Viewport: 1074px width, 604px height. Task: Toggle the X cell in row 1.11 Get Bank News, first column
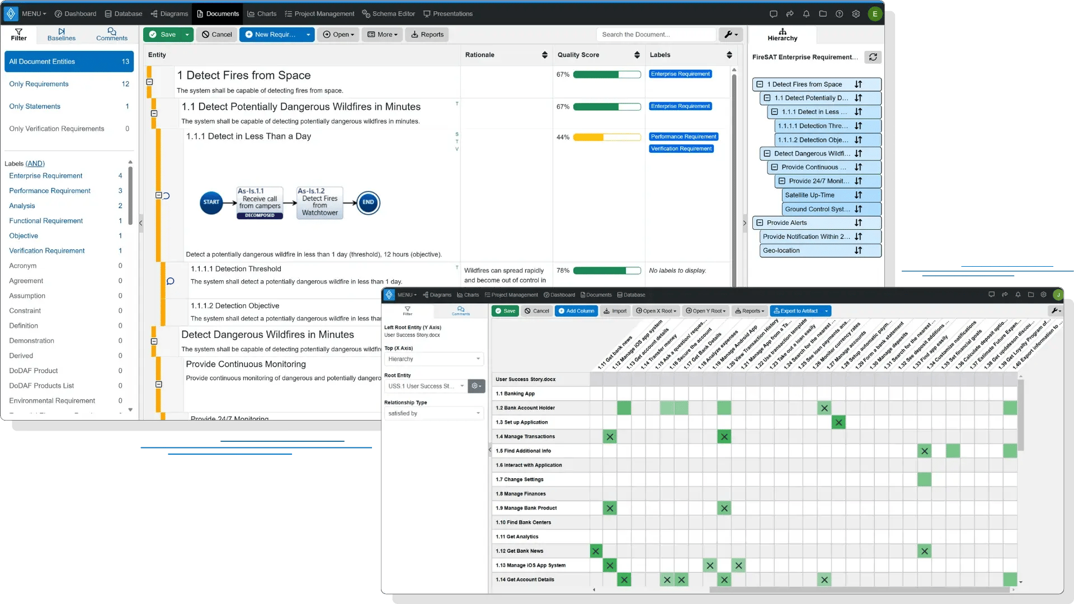click(x=595, y=551)
